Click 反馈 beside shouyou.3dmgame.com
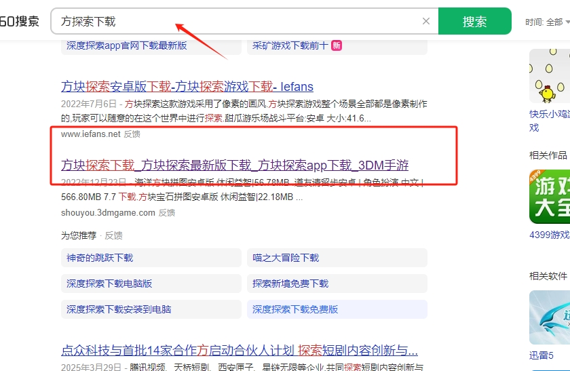The image size is (570, 371). click(x=167, y=213)
